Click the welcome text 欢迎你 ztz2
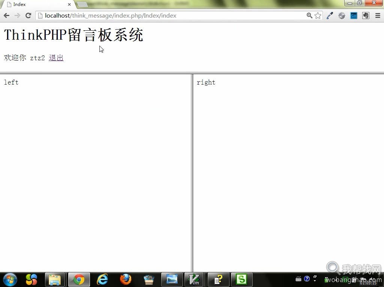Image resolution: width=384 pixels, height=287 pixels. pyautogui.click(x=24, y=58)
